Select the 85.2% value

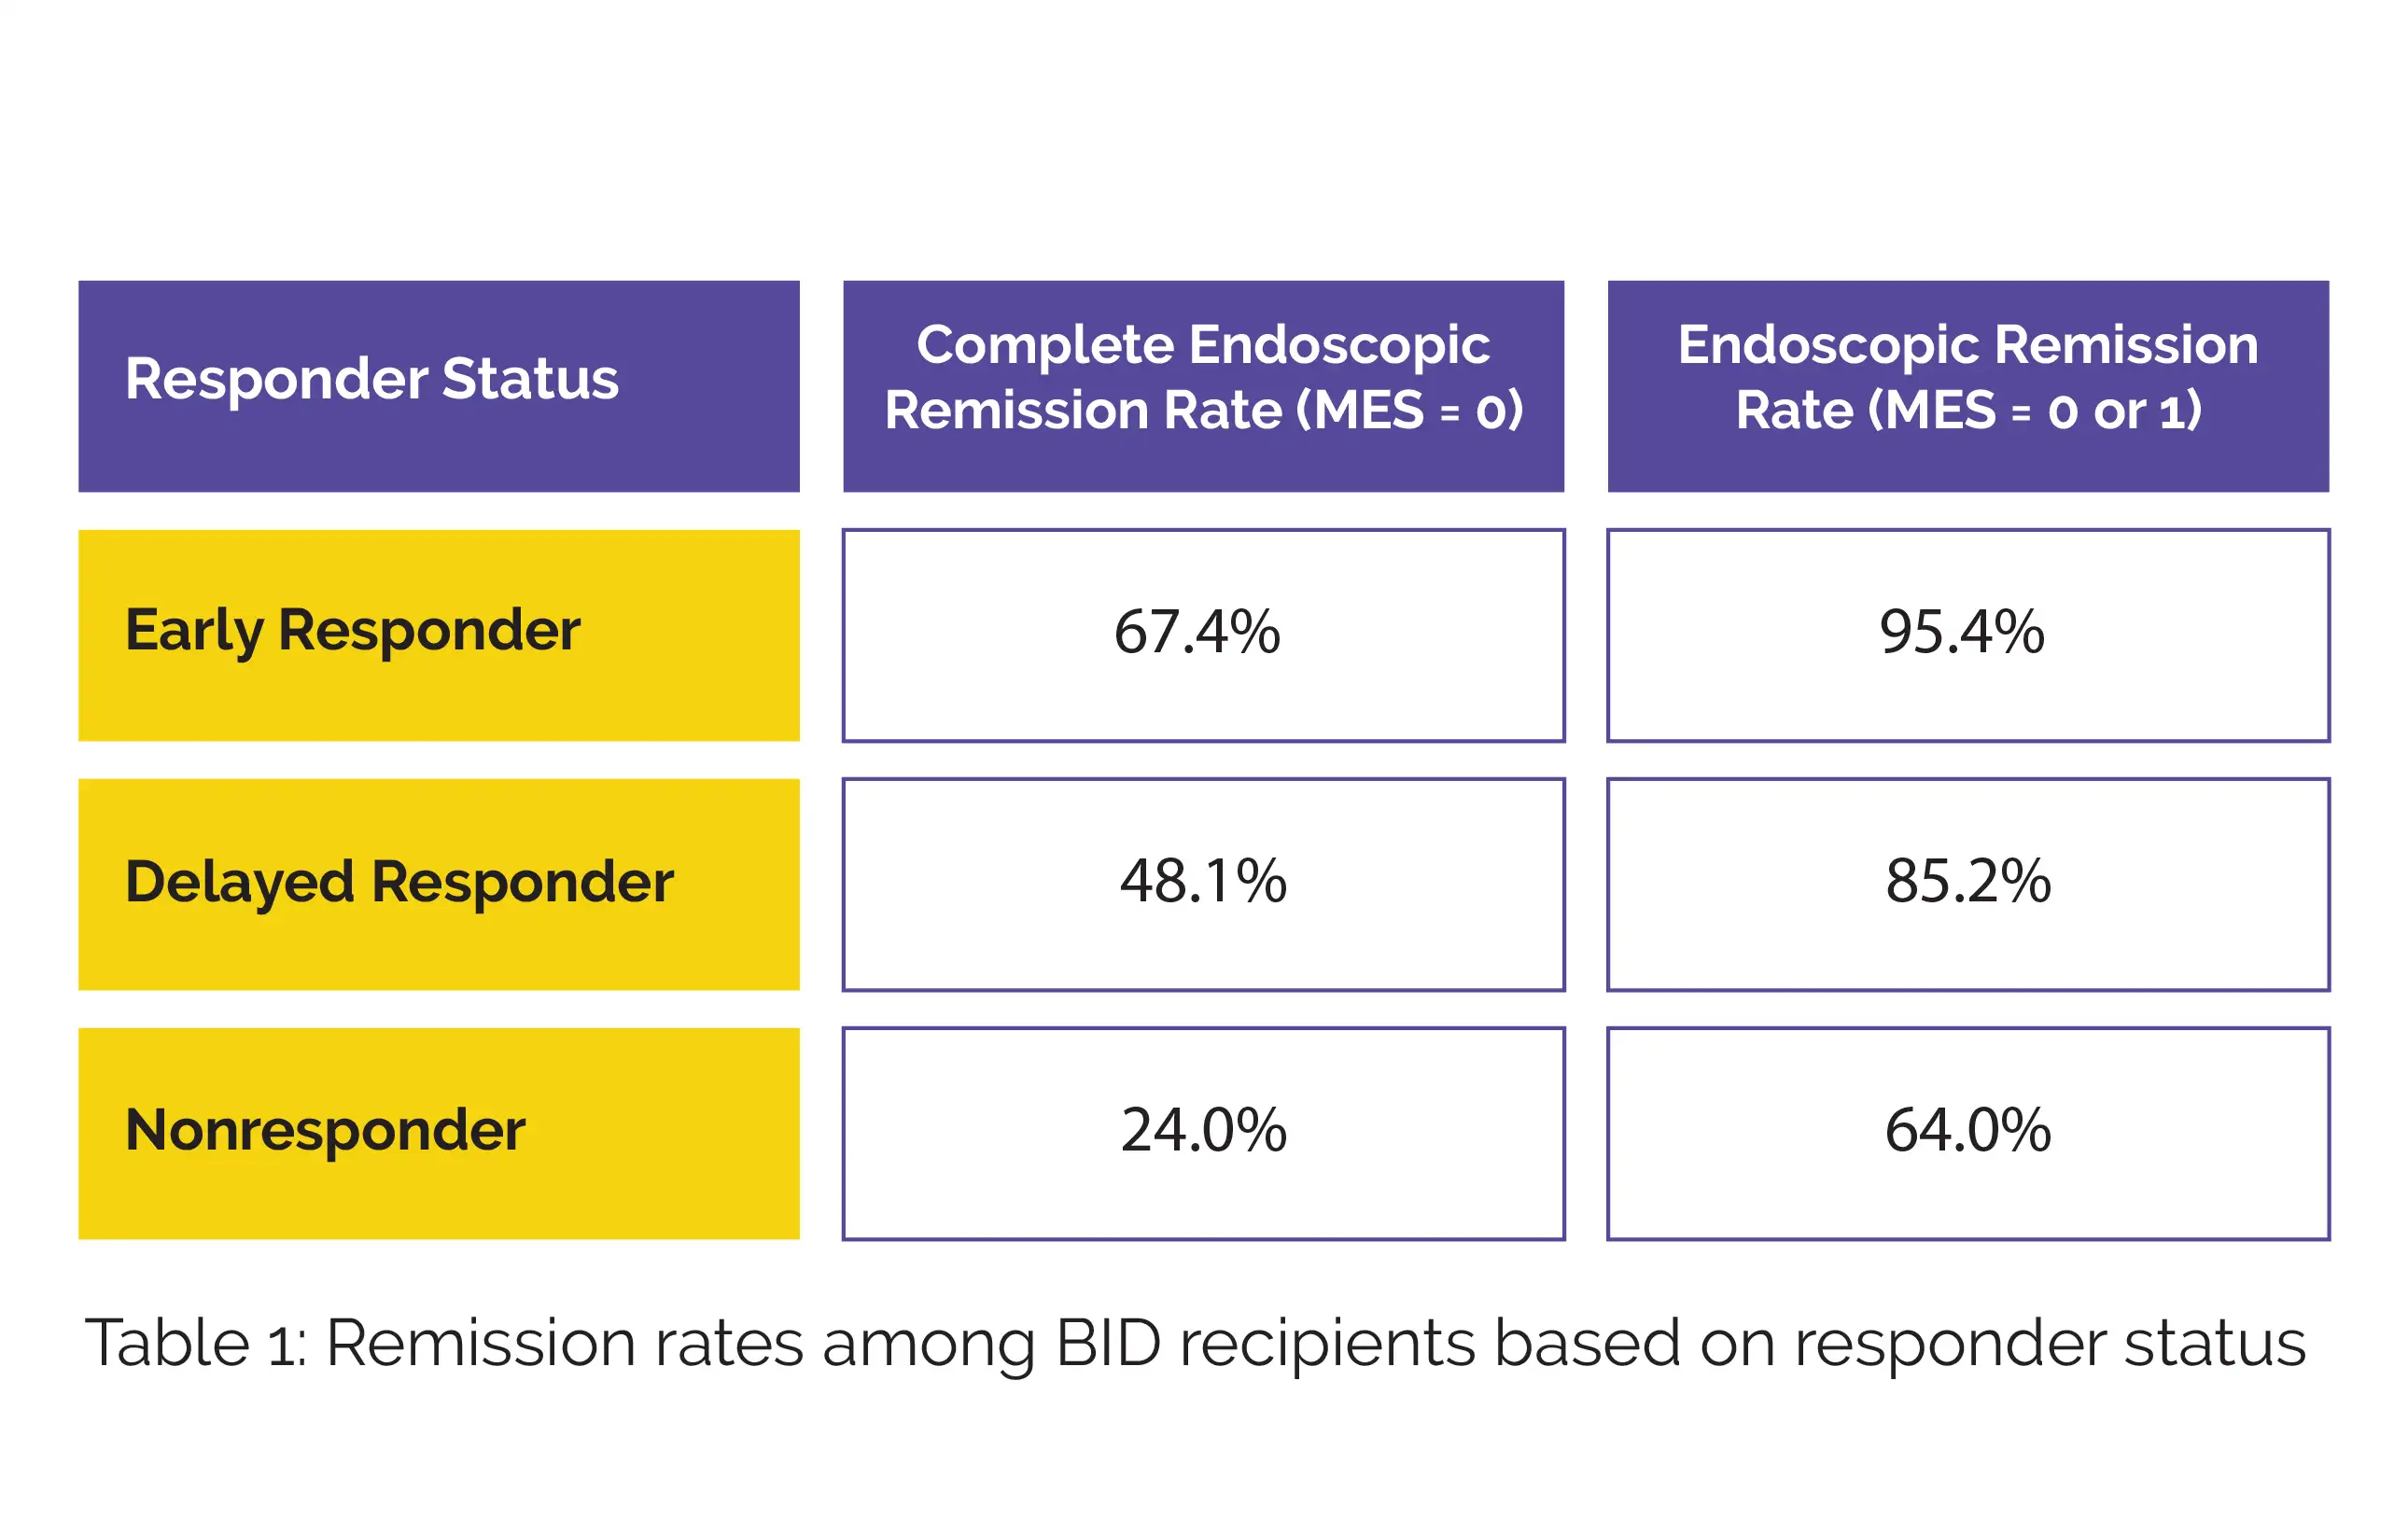click(x=1968, y=882)
